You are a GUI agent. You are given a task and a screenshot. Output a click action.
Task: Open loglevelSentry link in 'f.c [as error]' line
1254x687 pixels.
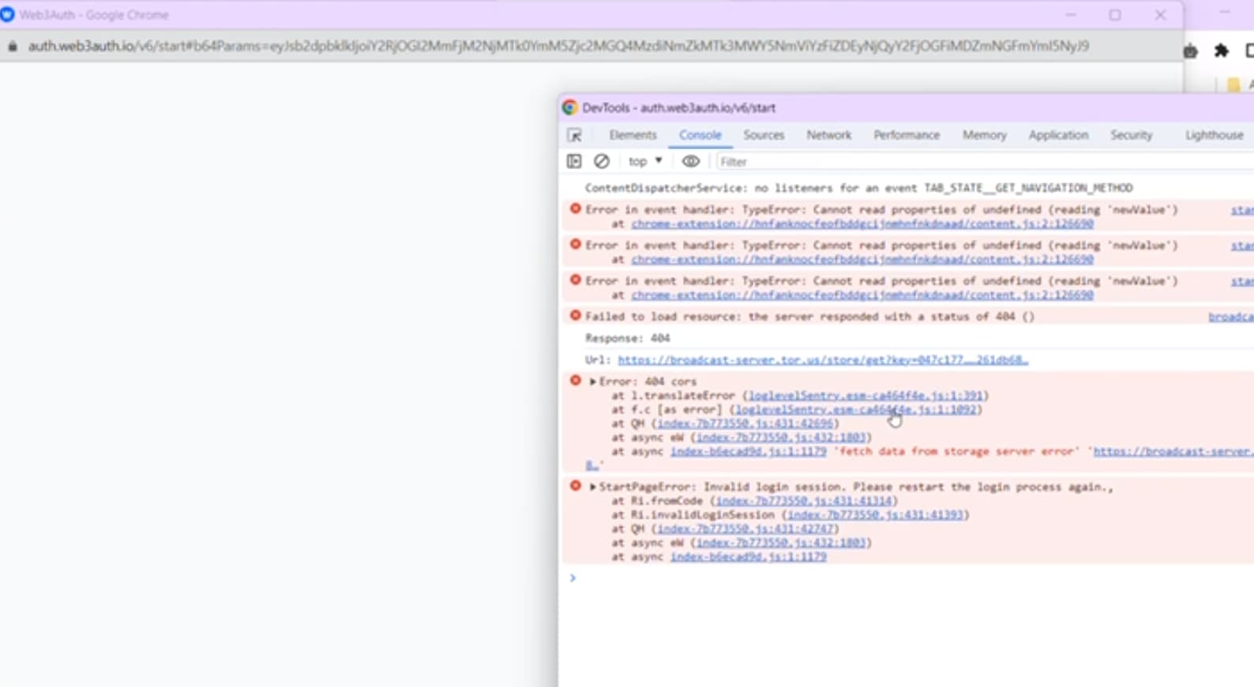[855, 410]
